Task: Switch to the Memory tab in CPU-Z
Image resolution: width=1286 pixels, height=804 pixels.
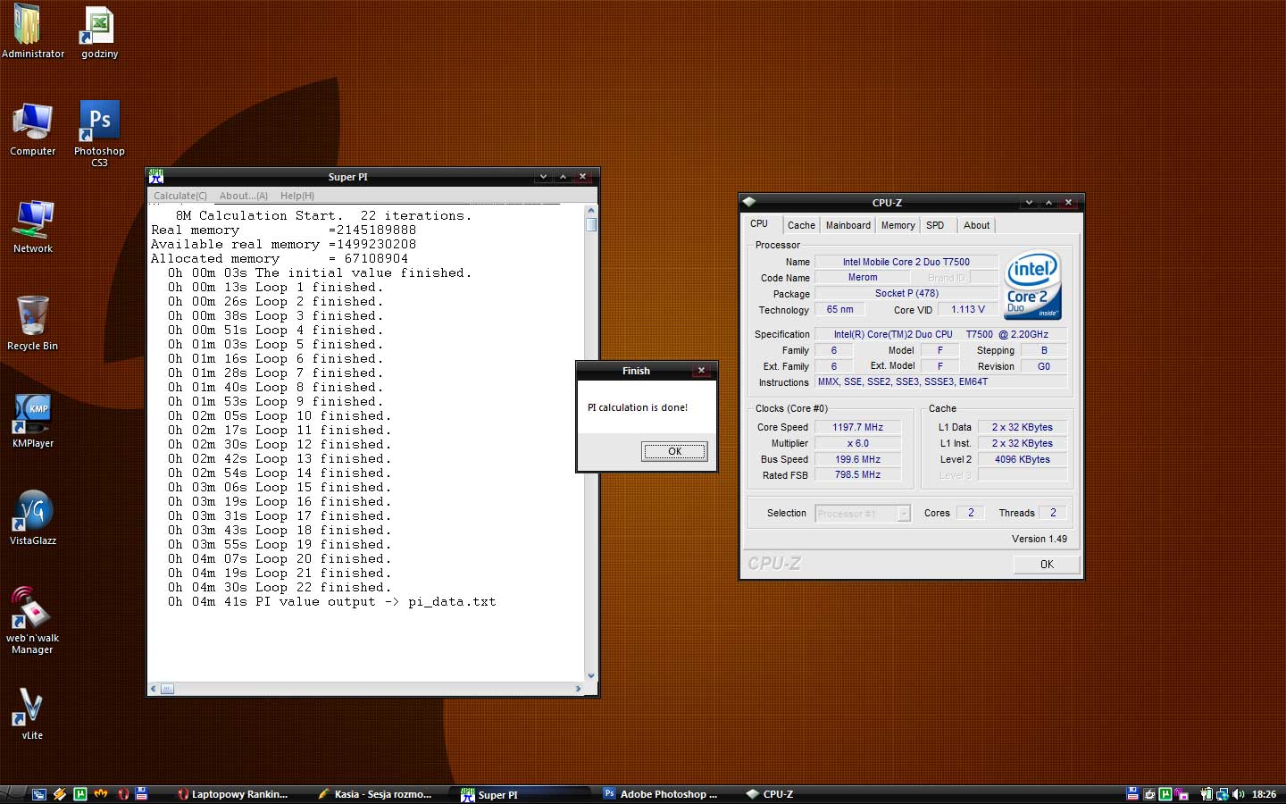Action: (x=898, y=225)
